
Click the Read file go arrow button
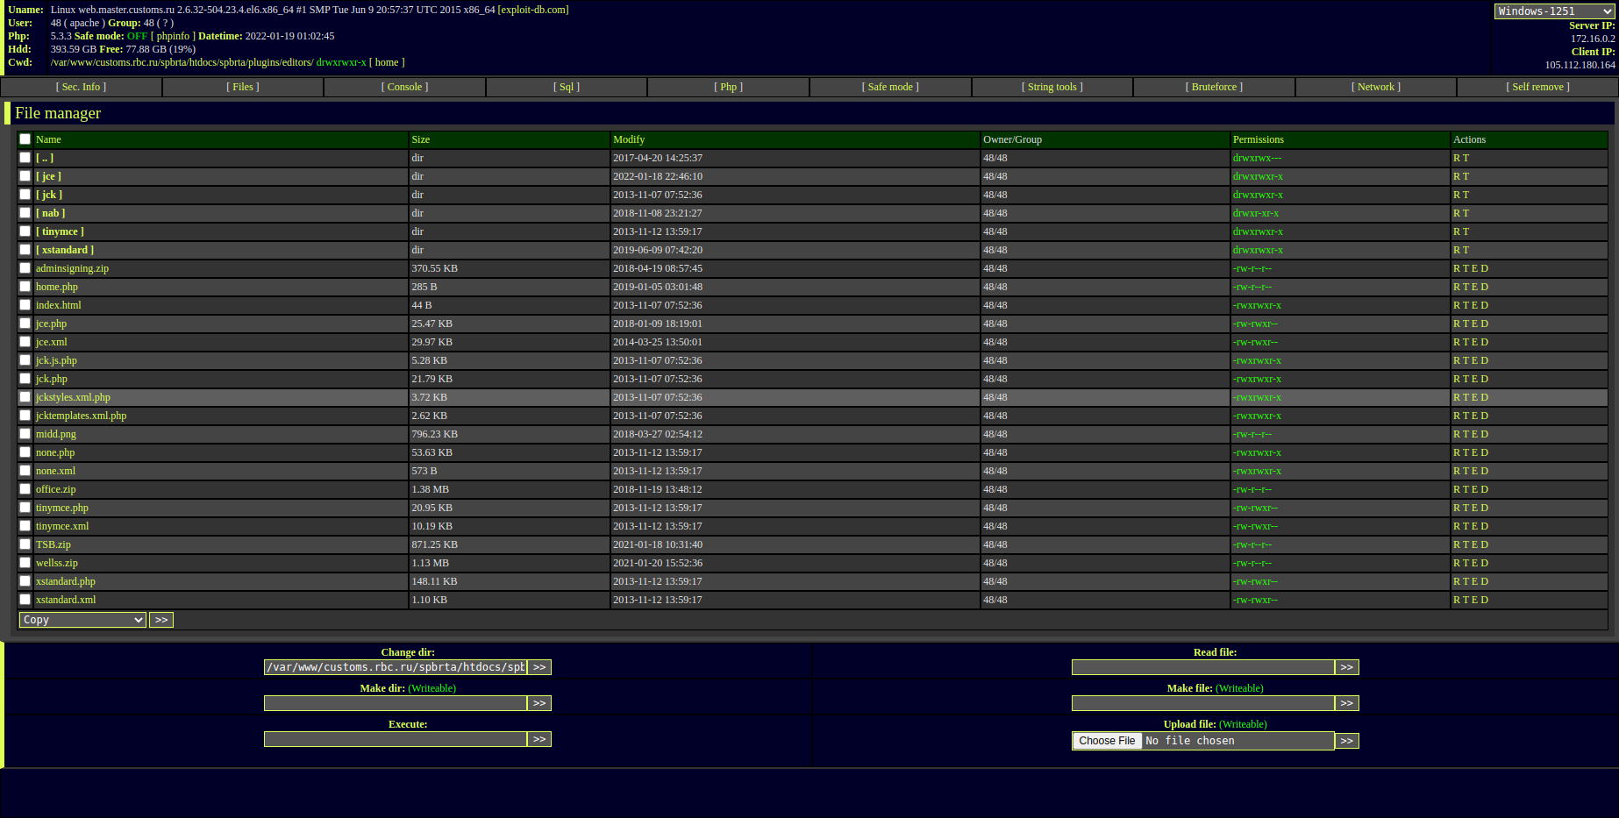click(x=1347, y=667)
